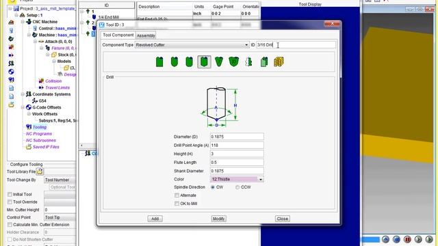The image size is (438, 246).
Task: Select Collision in the project tree
Action: [x=53, y=81]
